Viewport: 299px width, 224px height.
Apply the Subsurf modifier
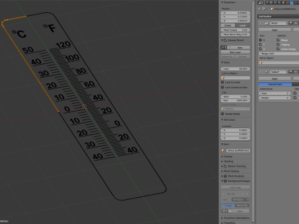(275, 78)
